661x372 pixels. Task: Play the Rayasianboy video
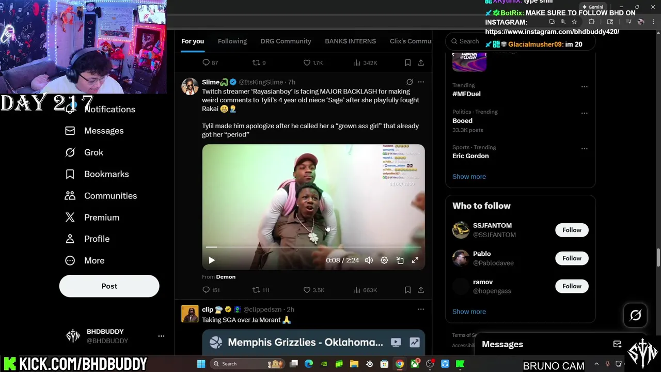[212, 260]
